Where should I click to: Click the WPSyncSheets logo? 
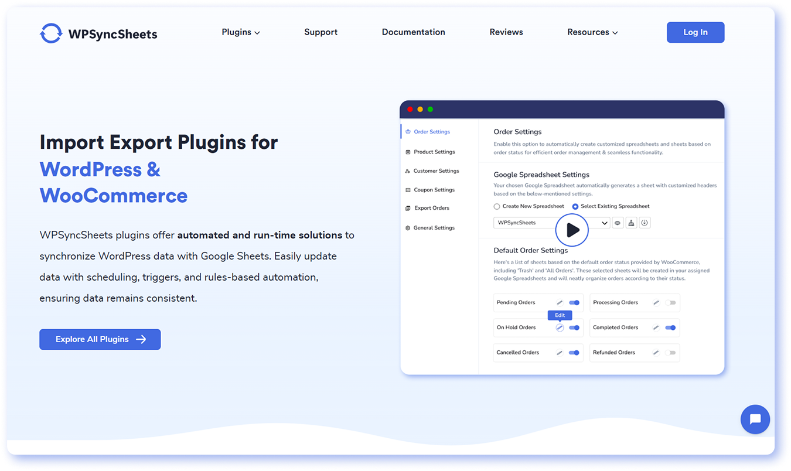coord(98,33)
